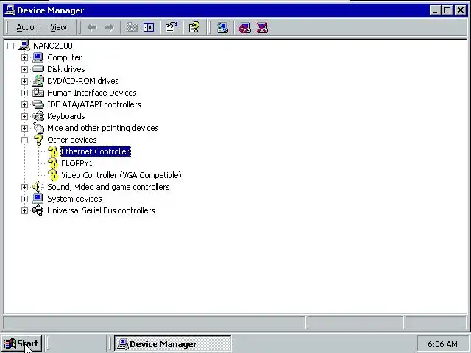This screenshot has width=471, height=353.
Task: Expand the System devices node
Action: (24, 199)
